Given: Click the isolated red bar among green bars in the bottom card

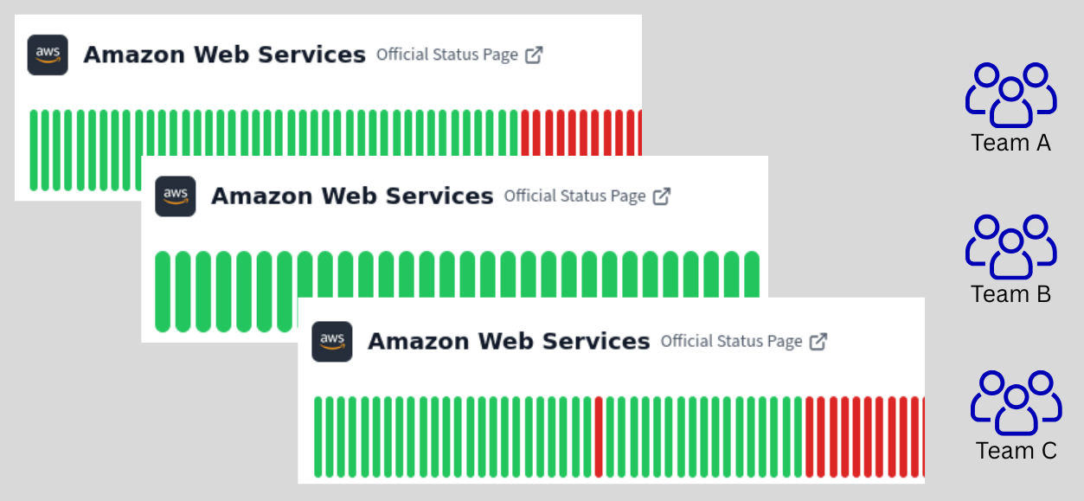Looking at the screenshot, I should point(598,436).
